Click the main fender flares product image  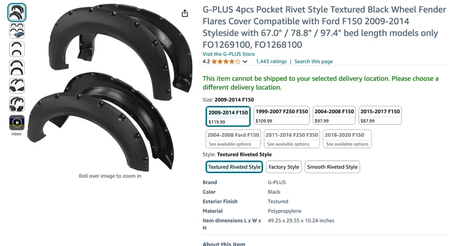[x=110, y=88]
